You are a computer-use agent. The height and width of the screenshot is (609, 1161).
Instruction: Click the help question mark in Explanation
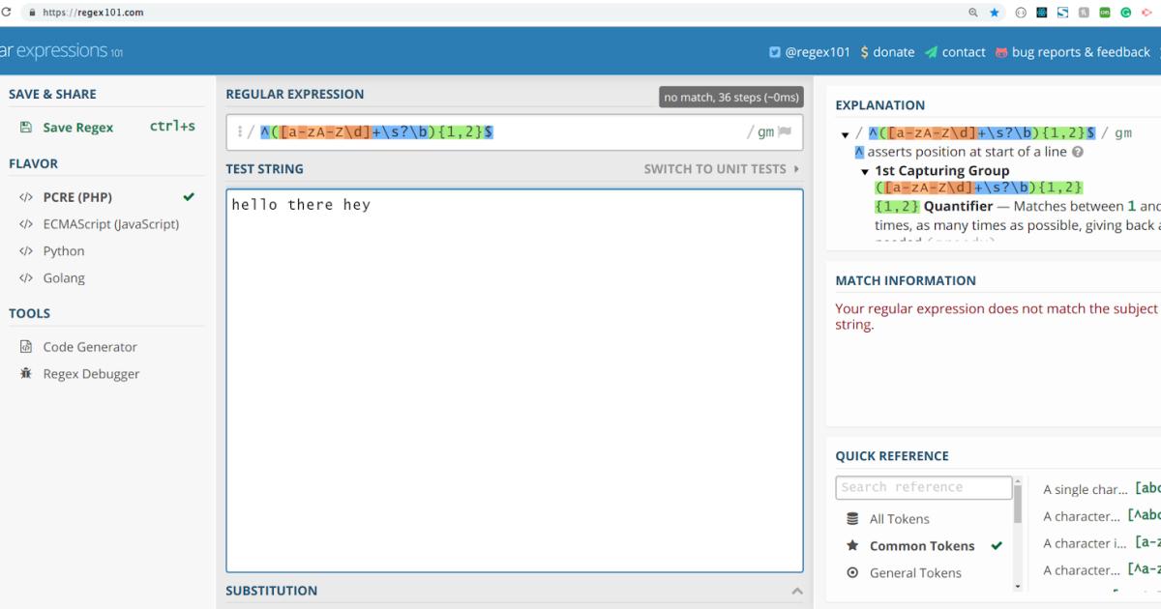pyautogui.click(x=1078, y=152)
